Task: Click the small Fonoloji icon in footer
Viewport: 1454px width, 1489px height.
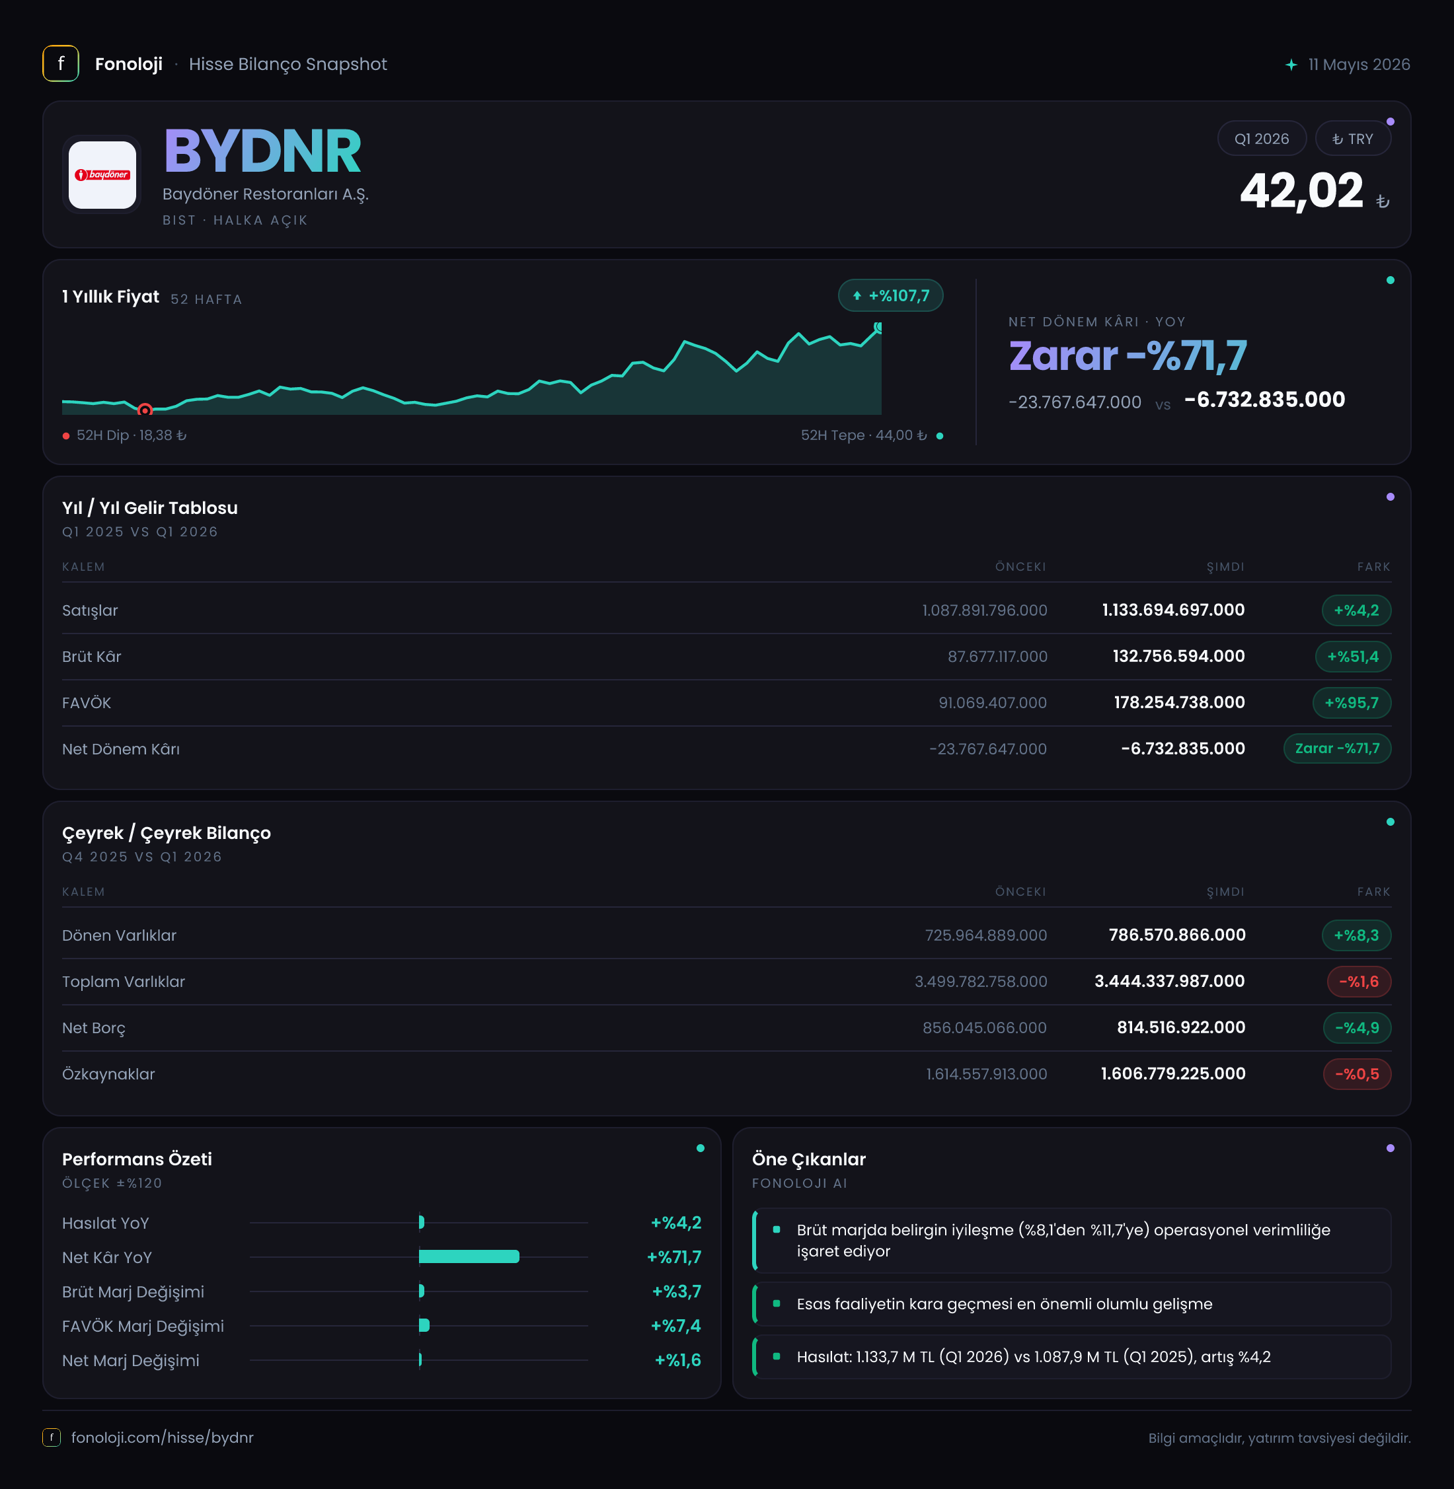Action: pos(51,1437)
